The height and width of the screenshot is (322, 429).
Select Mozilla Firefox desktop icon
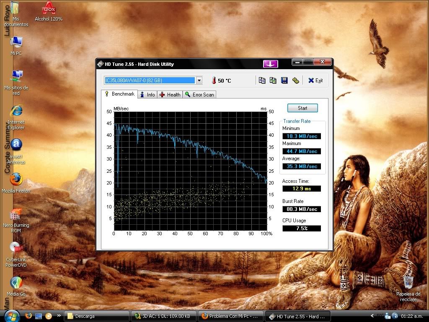tap(16, 183)
